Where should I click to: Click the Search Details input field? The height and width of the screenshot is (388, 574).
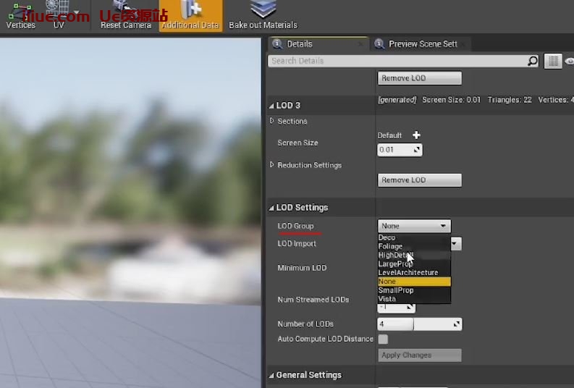coord(397,61)
